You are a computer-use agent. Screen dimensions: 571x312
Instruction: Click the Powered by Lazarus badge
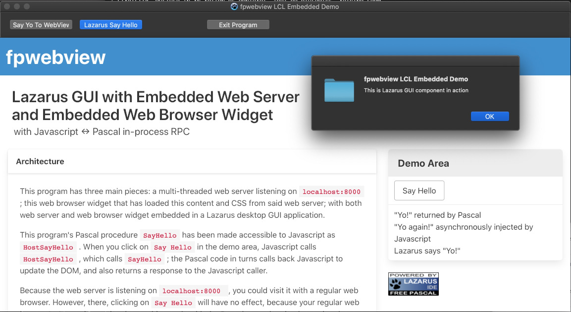414,284
